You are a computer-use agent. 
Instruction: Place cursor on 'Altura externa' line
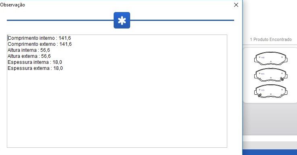29,56
